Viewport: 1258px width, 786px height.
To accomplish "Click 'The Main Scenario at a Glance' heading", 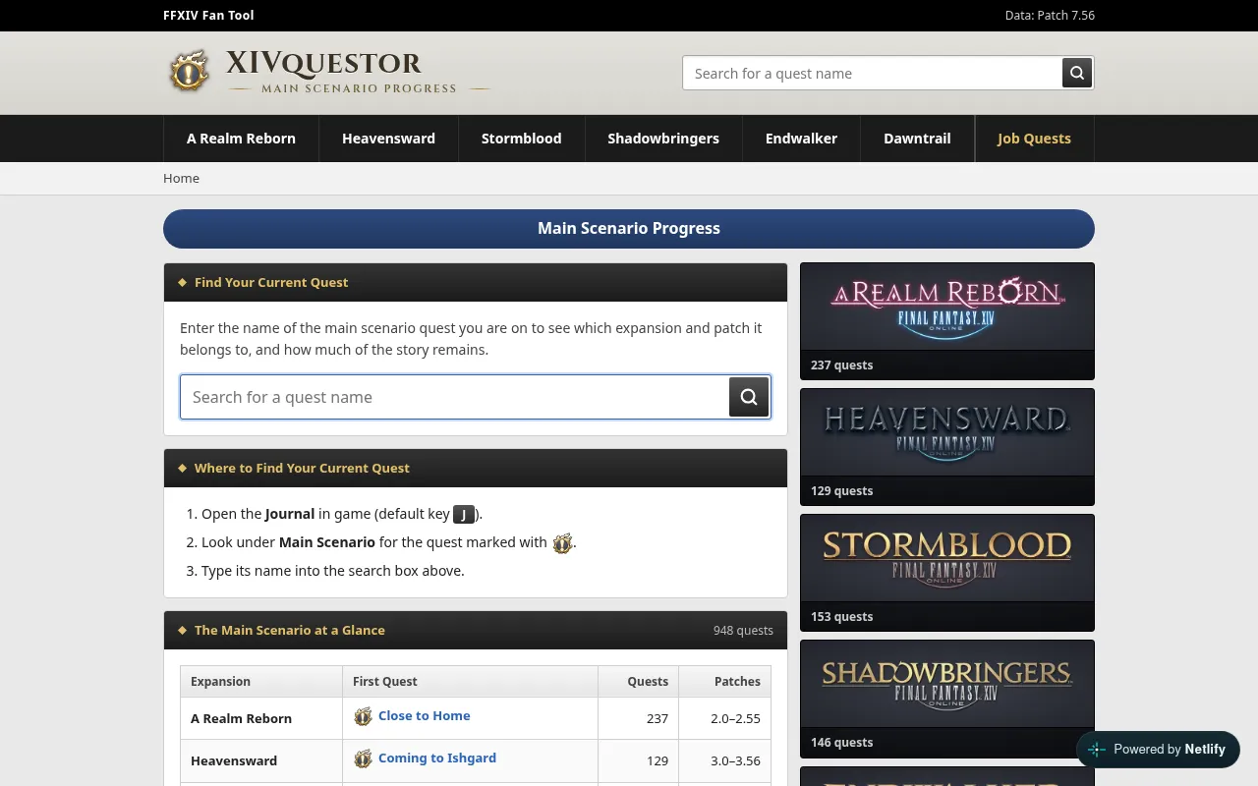I will pos(290,630).
